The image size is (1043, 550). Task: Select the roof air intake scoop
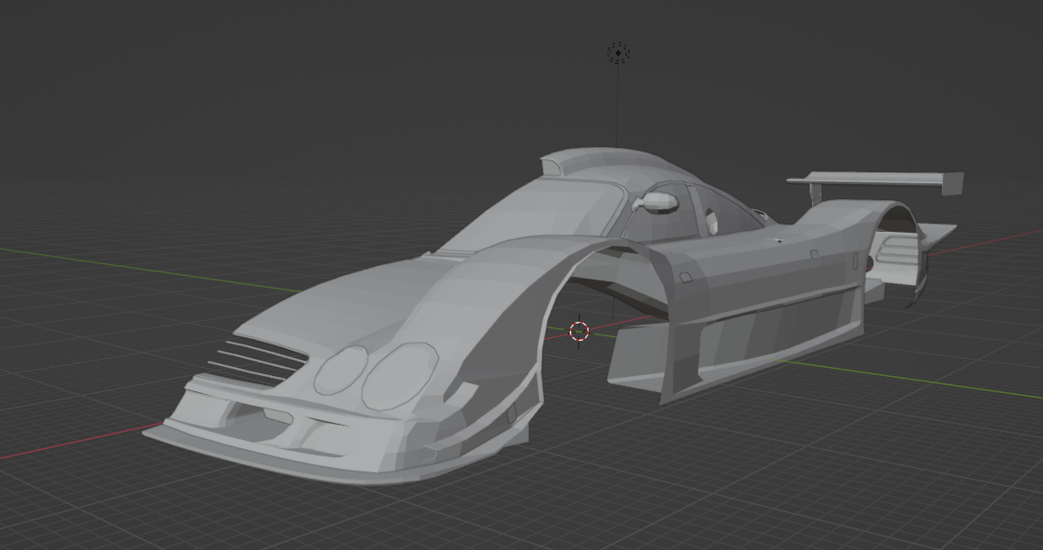tap(567, 163)
